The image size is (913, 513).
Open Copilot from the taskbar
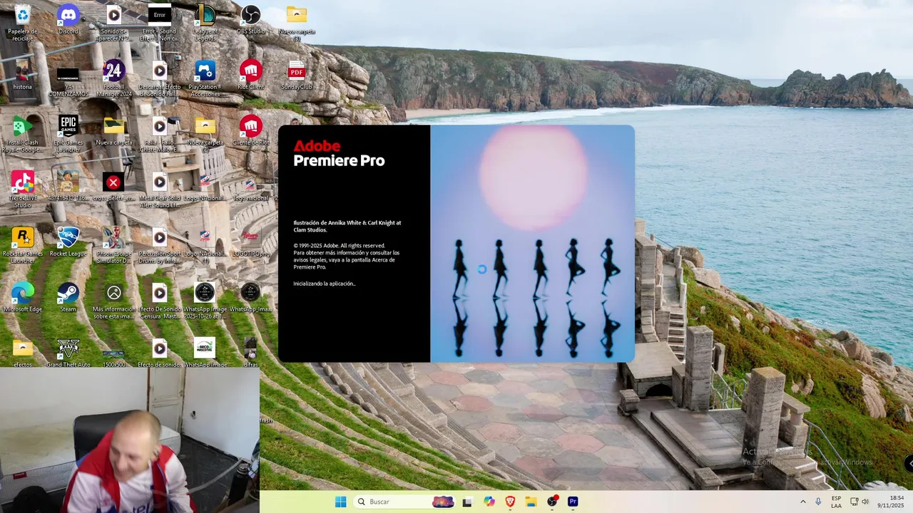pos(489,502)
